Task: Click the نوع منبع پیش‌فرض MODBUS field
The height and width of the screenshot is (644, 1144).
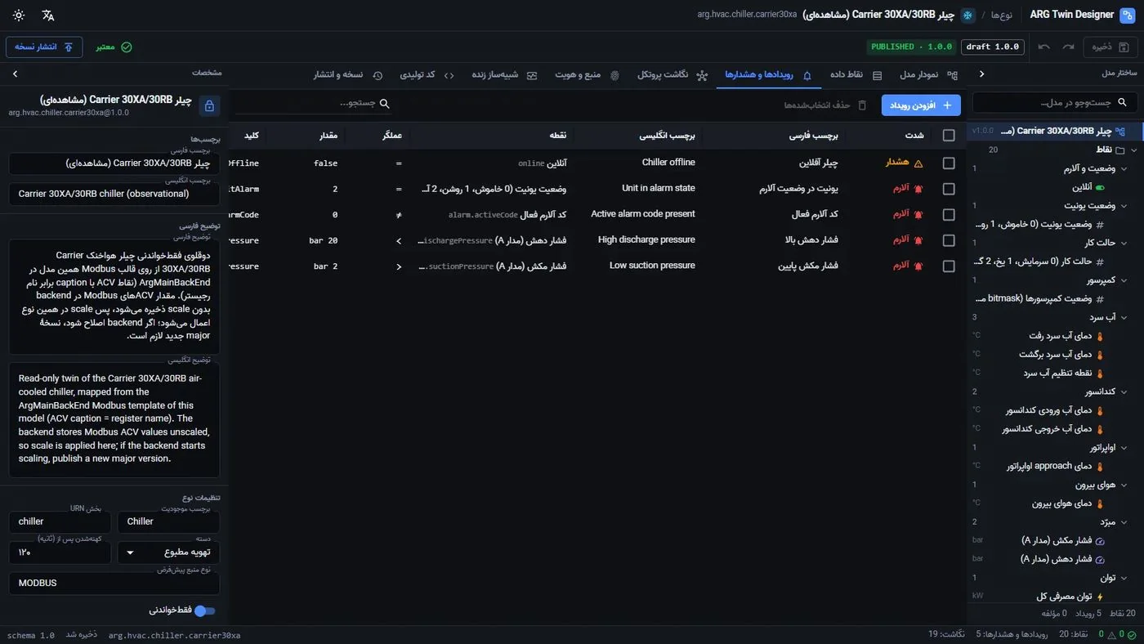Action: tap(114, 584)
